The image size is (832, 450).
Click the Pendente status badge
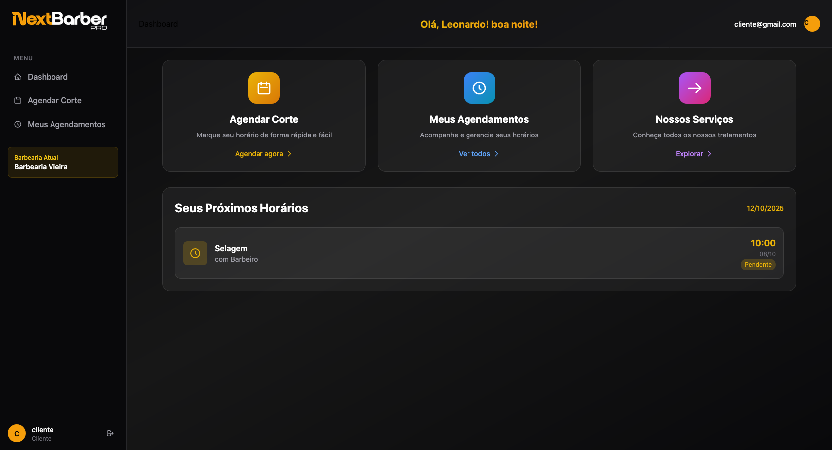(x=758, y=265)
